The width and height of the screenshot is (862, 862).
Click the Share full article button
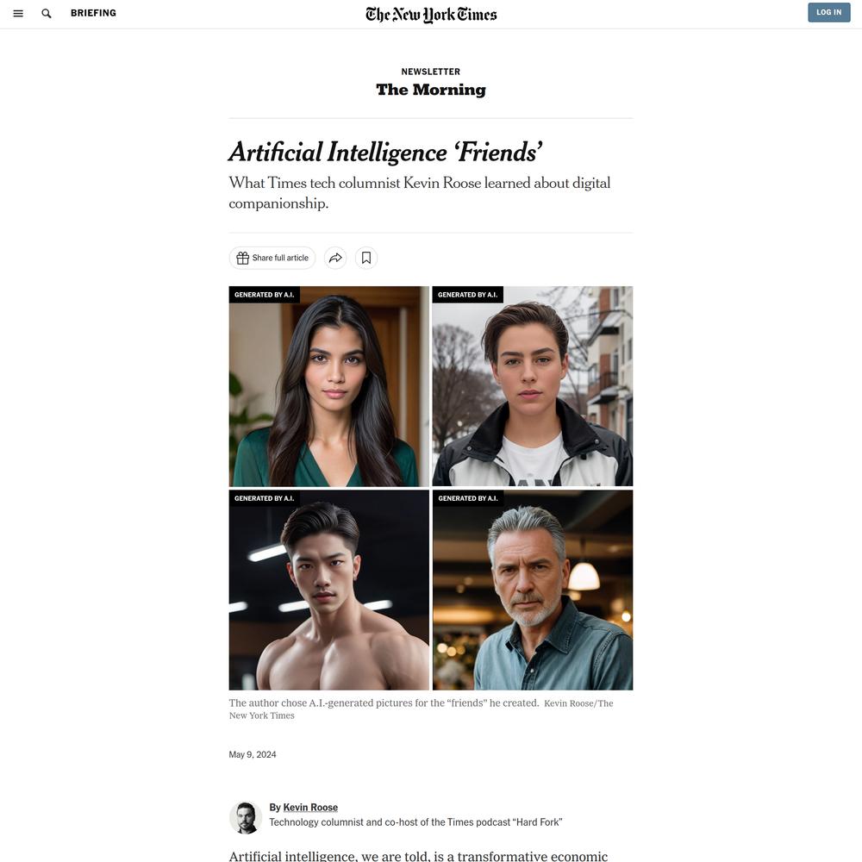click(272, 258)
